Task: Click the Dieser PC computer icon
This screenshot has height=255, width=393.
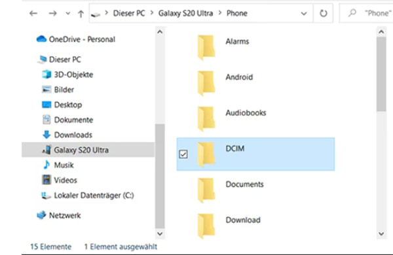Action: [42, 59]
